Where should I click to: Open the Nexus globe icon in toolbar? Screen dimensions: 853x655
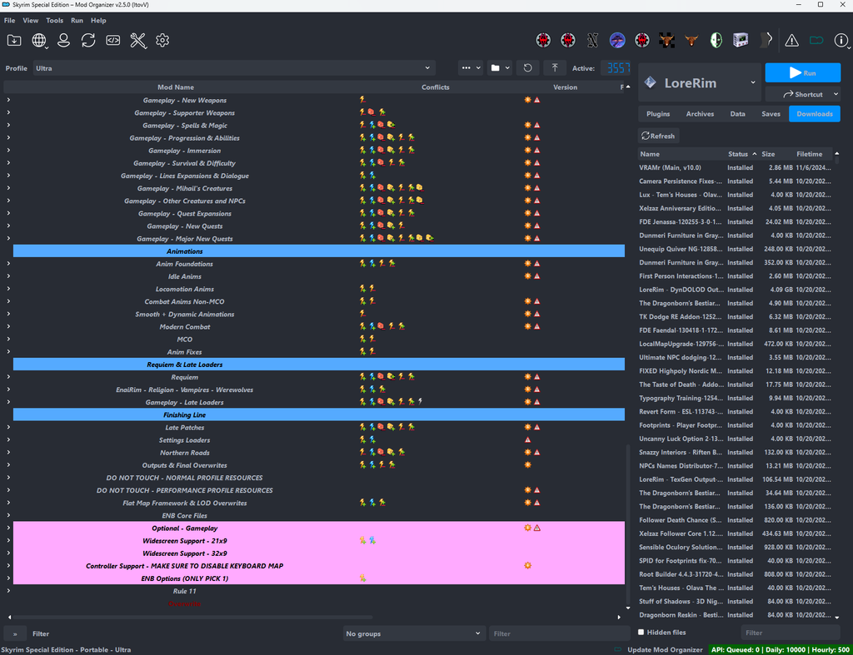click(x=39, y=40)
